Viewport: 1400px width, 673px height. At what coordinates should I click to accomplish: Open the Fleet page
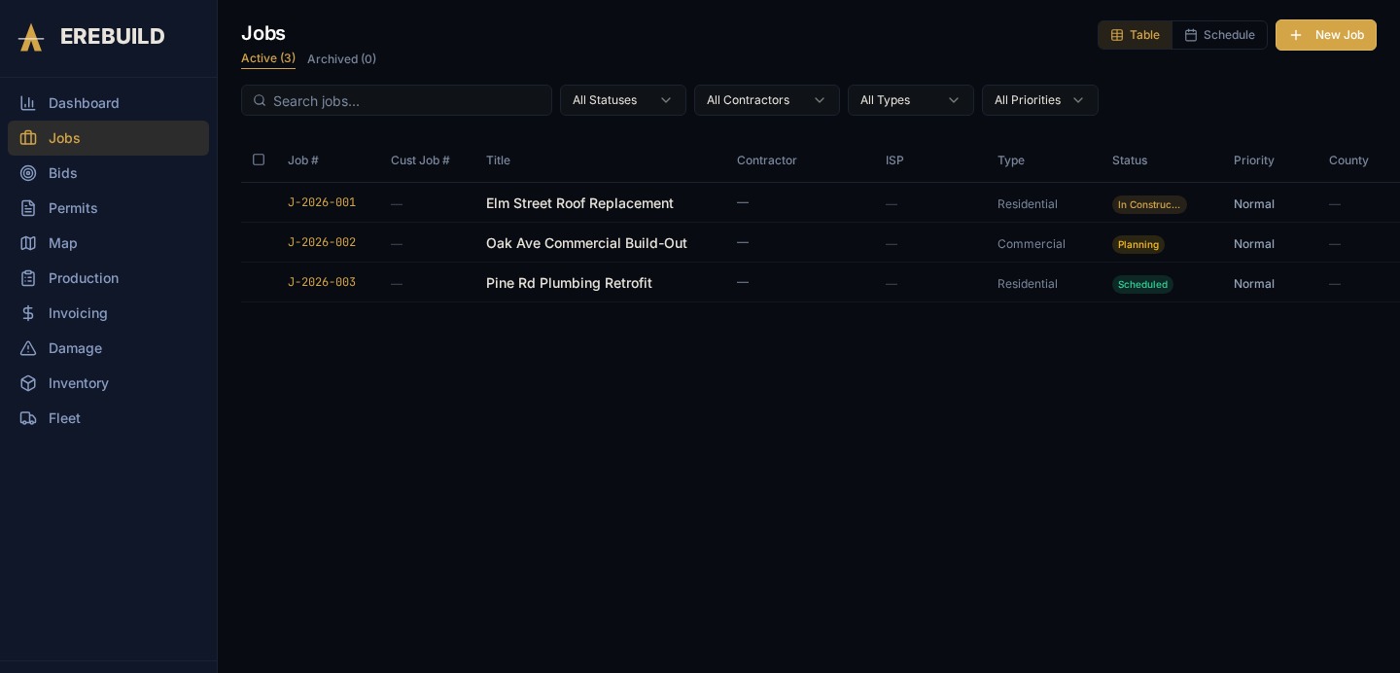(x=108, y=418)
